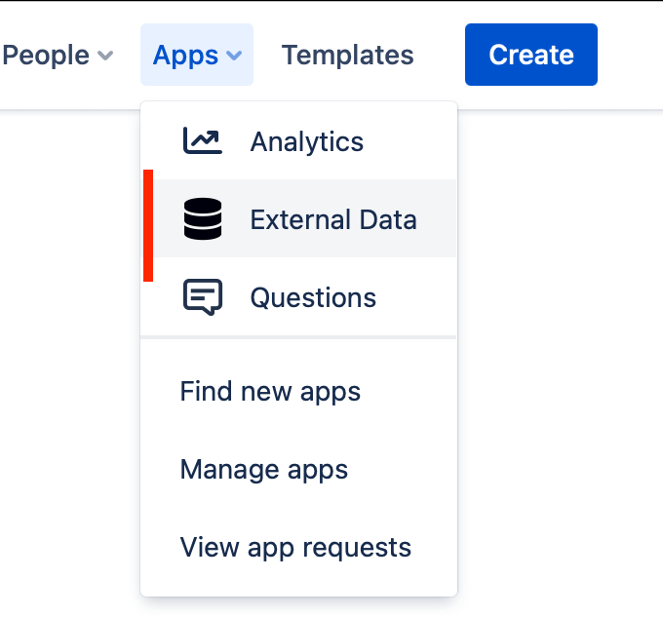663x618 pixels.
Task: Go to Templates in the top navigation
Action: point(347,56)
